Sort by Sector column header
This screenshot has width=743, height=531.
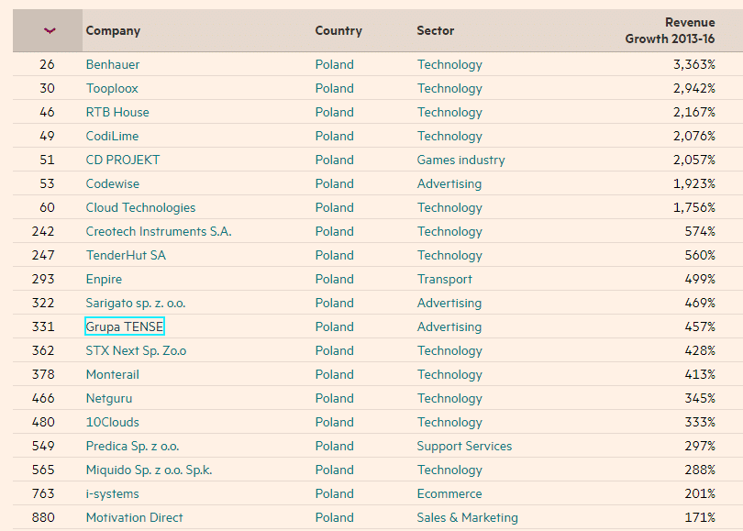pos(436,31)
